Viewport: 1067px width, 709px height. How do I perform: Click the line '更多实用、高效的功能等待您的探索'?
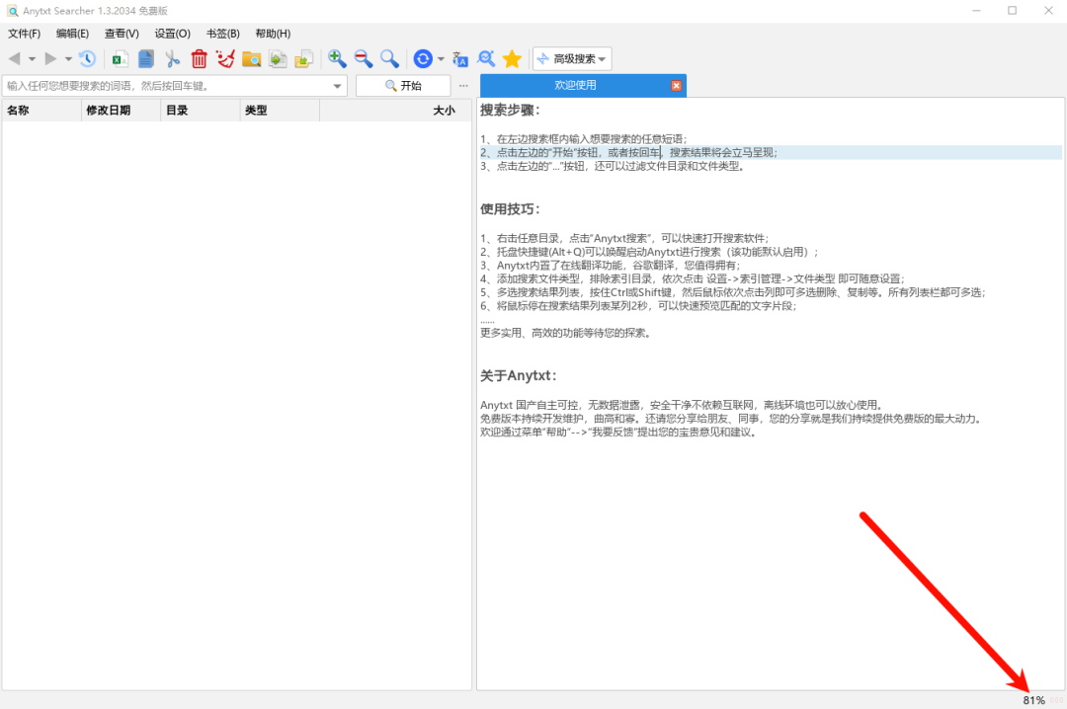[x=565, y=333]
